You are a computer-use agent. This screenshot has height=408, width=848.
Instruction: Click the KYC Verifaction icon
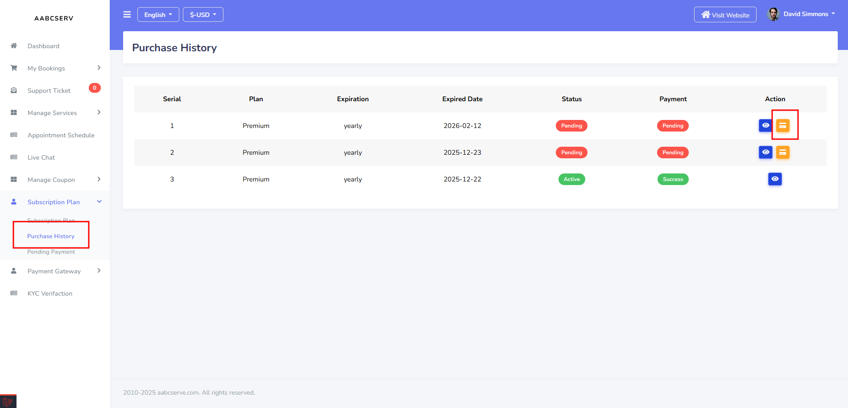pyautogui.click(x=14, y=293)
